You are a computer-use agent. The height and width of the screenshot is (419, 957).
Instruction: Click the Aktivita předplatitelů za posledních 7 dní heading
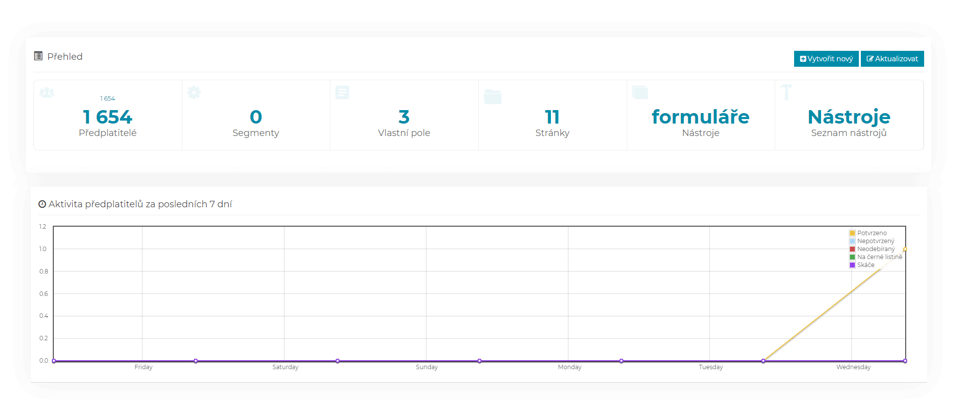coord(140,204)
